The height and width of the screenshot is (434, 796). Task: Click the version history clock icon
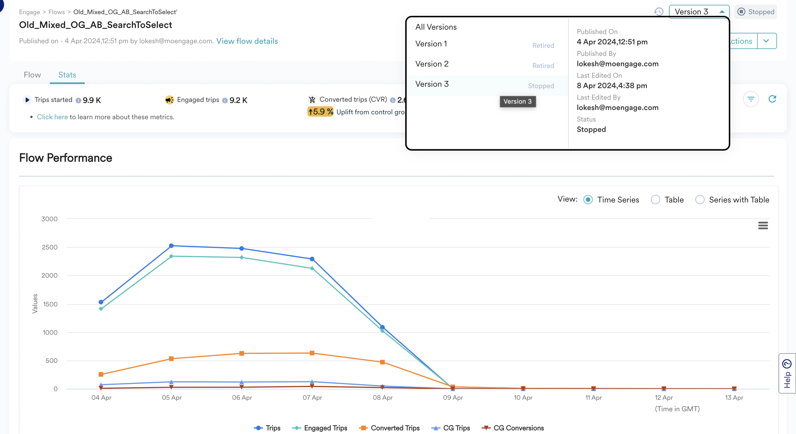658,12
